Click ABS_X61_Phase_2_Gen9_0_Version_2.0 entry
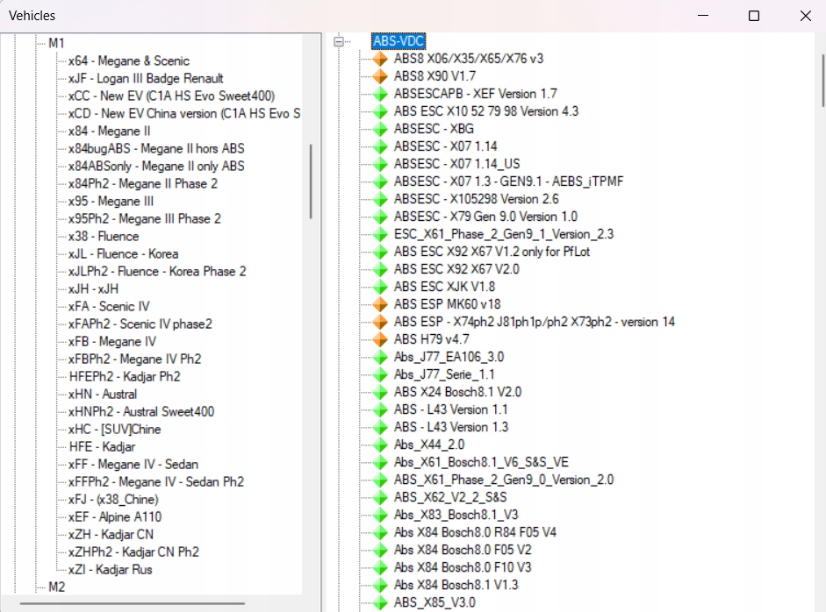This screenshot has height=612, width=826. click(x=504, y=480)
